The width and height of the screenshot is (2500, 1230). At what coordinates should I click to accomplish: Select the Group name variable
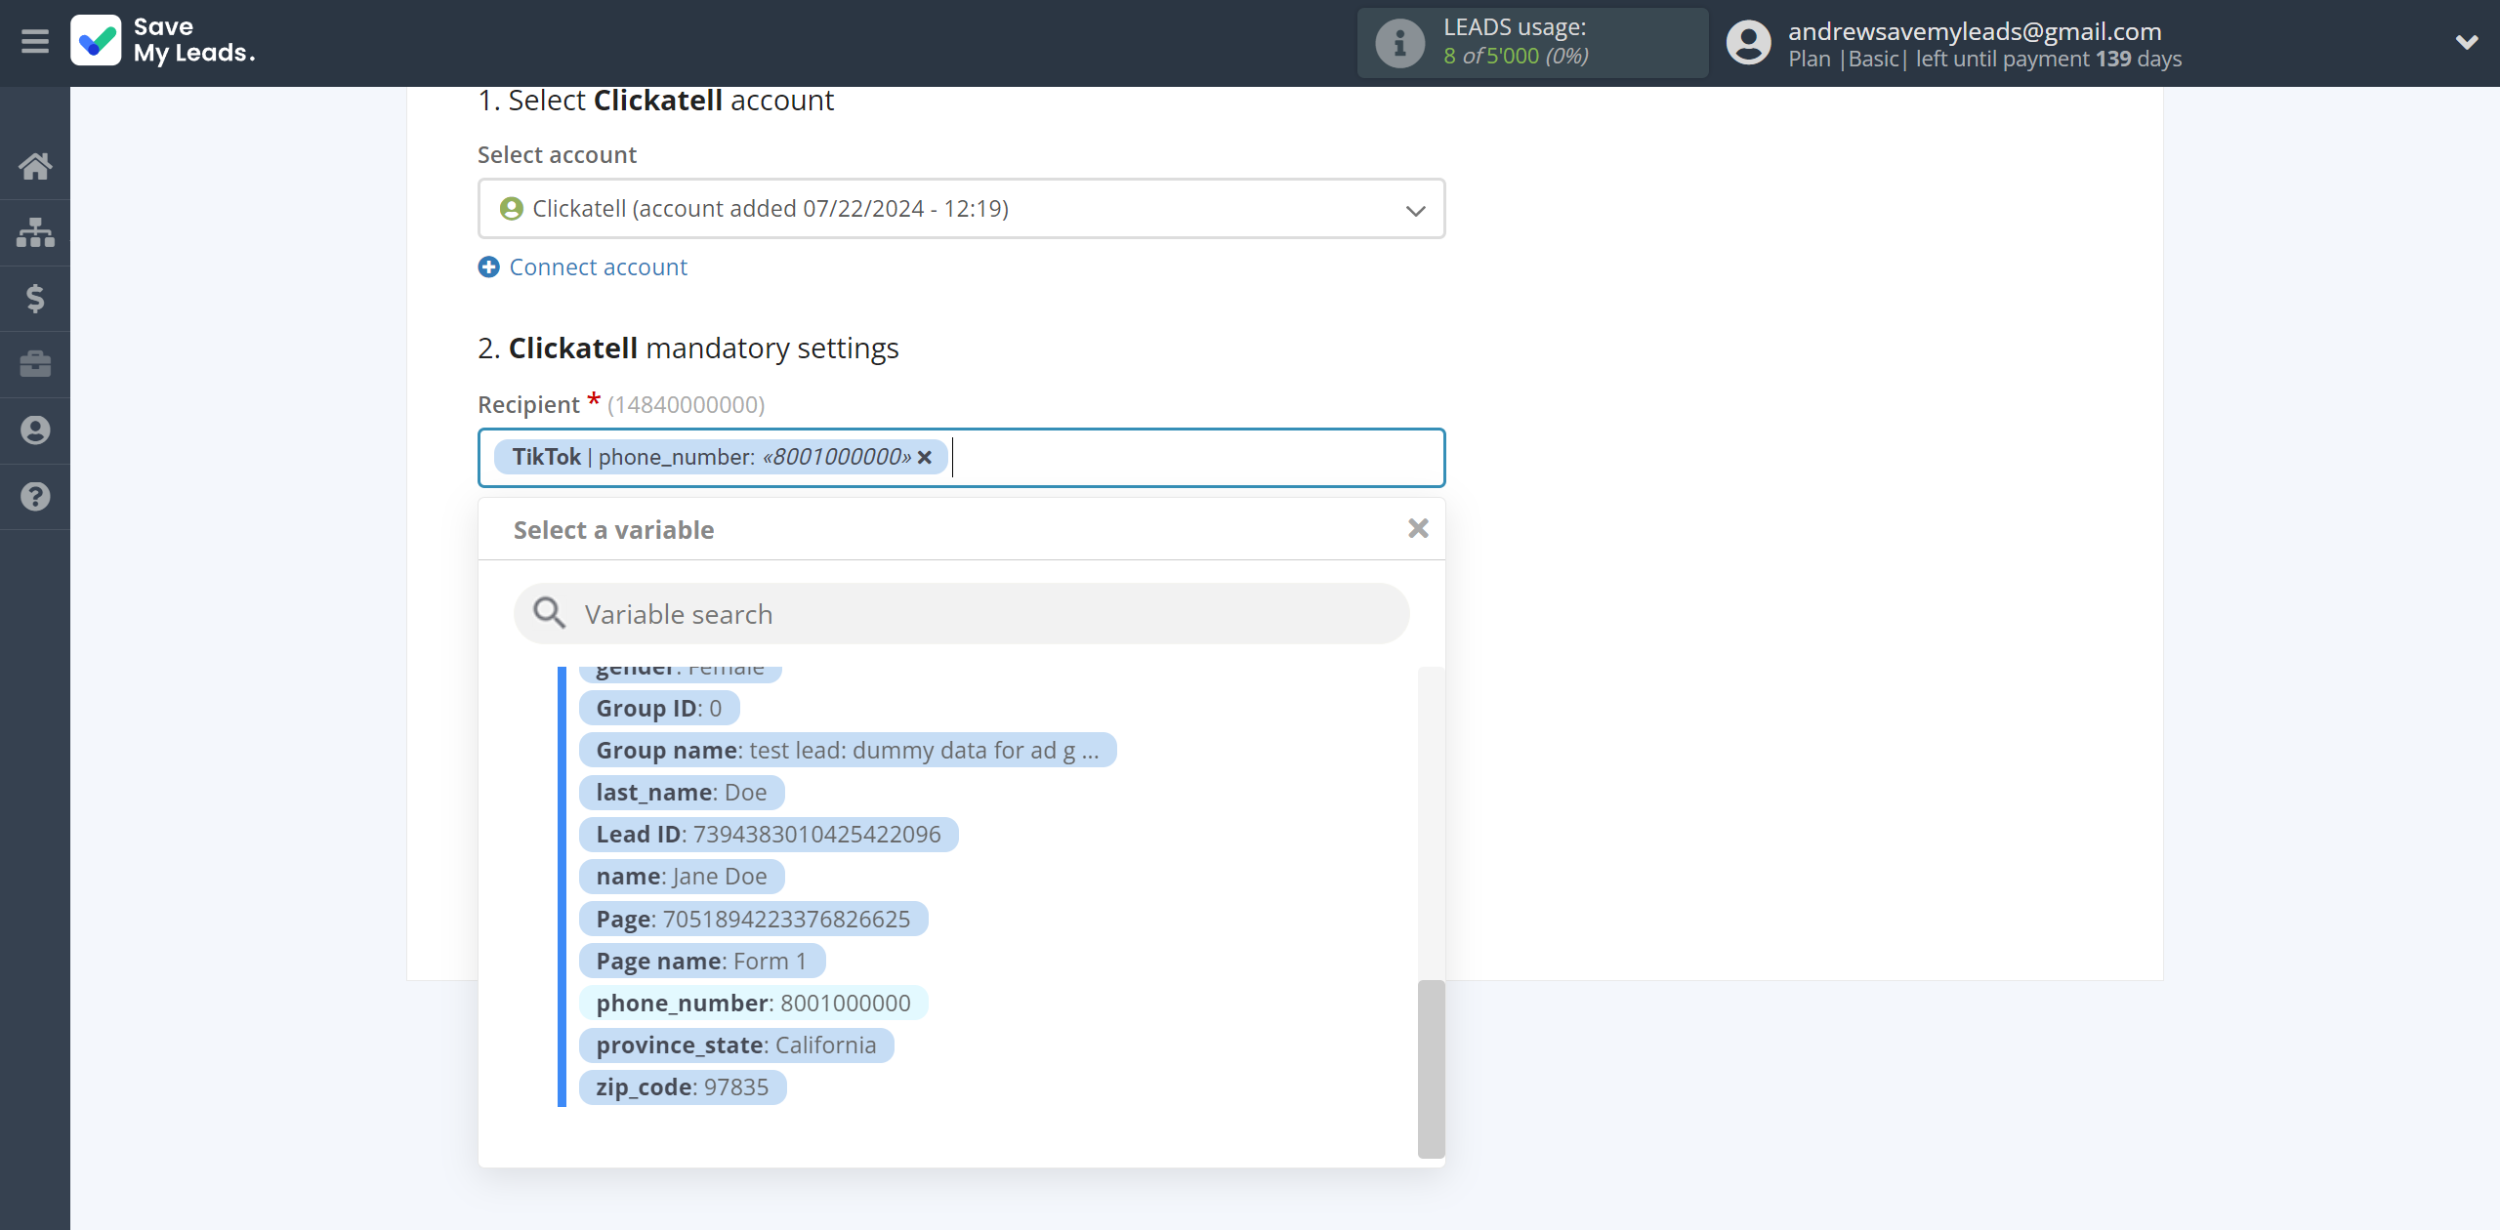[848, 750]
